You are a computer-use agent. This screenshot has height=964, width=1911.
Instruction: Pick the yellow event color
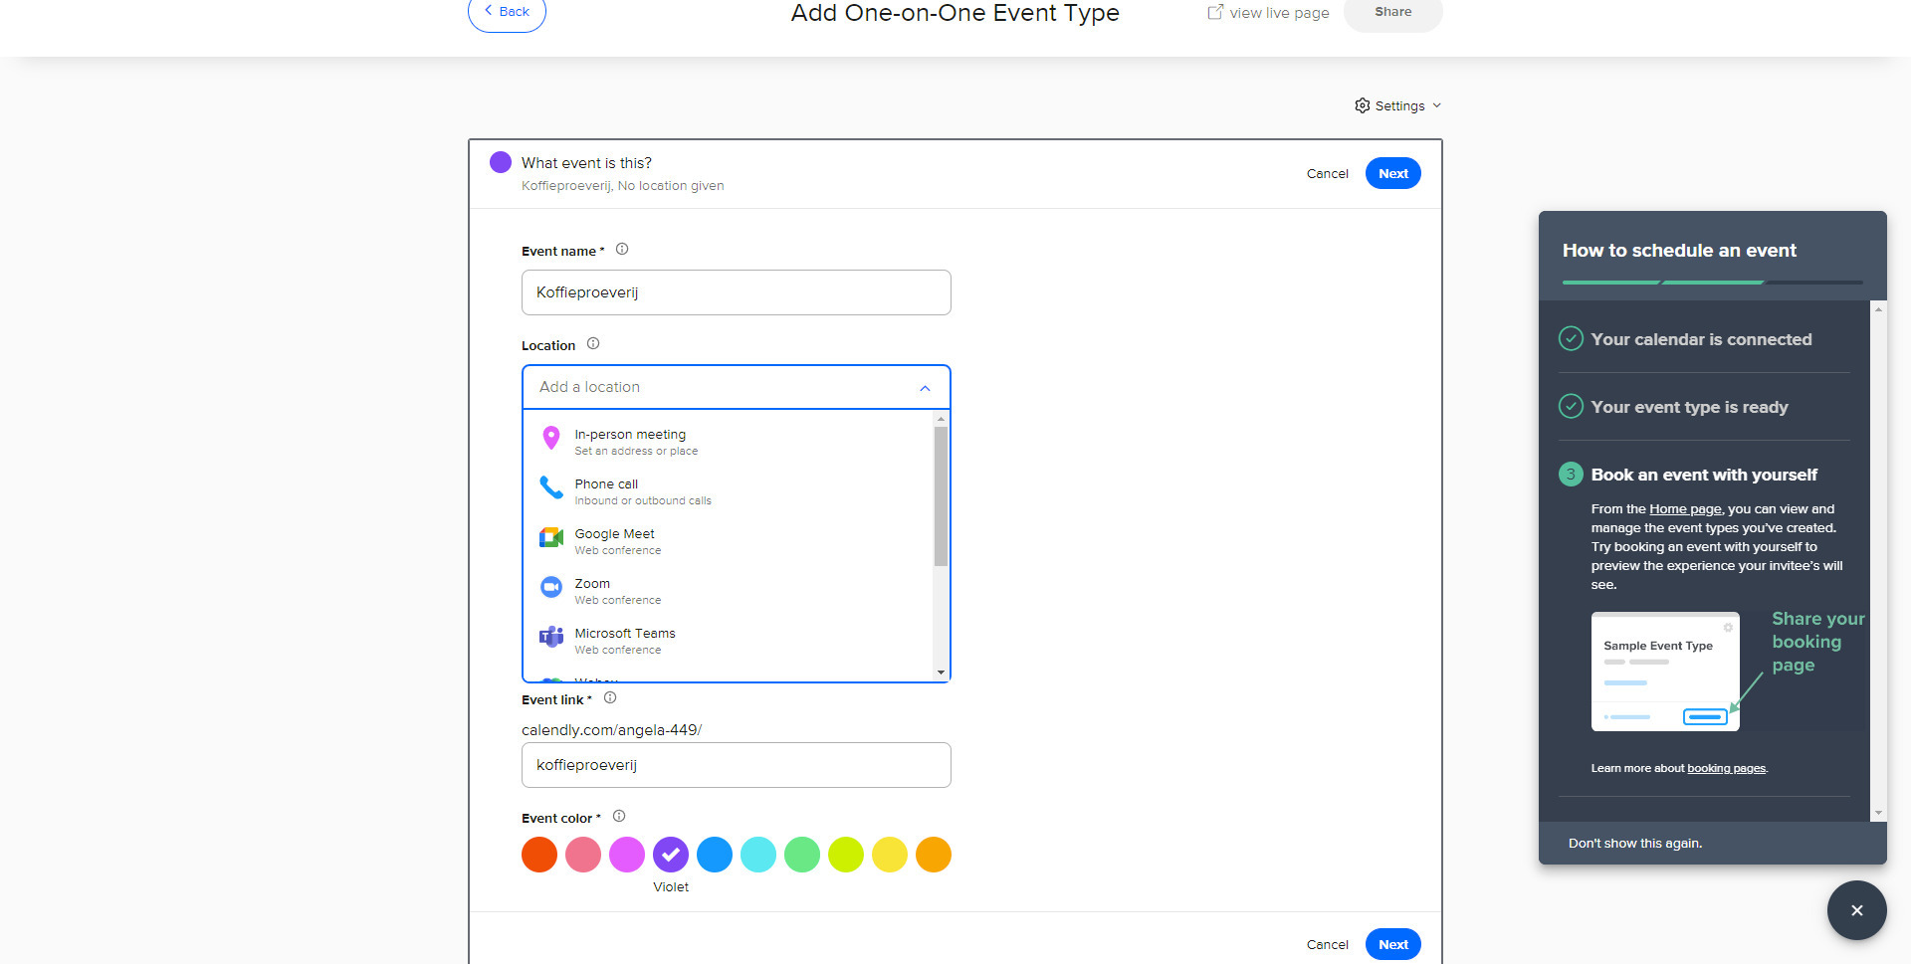click(890, 855)
